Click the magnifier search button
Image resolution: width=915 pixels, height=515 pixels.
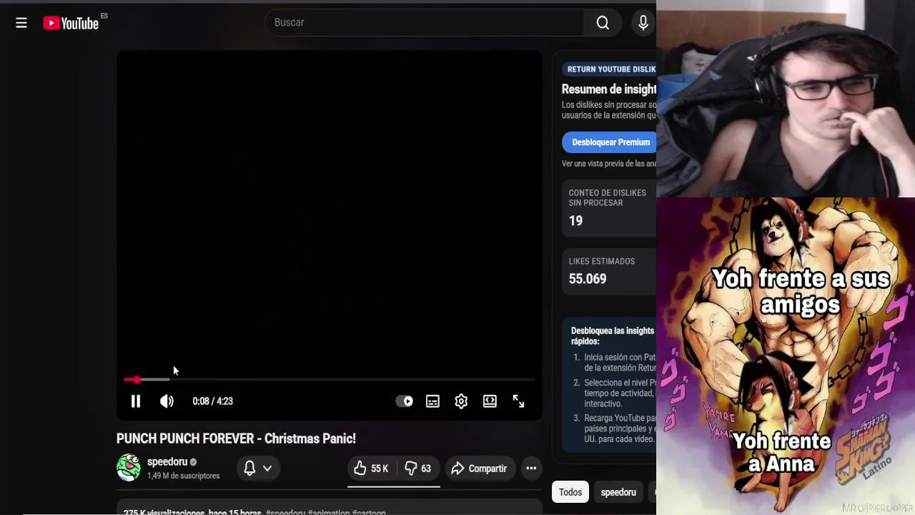(x=603, y=23)
